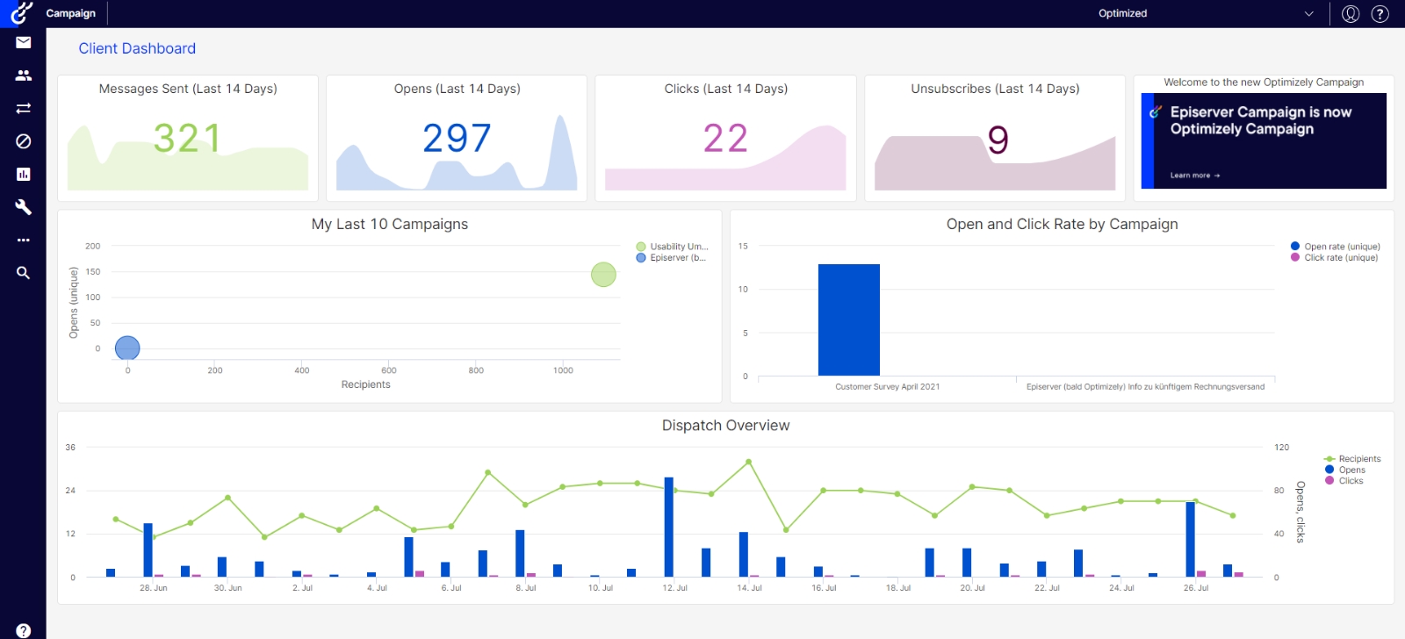Open the blocklist circle-slash sidebar icon

point(24,141)
